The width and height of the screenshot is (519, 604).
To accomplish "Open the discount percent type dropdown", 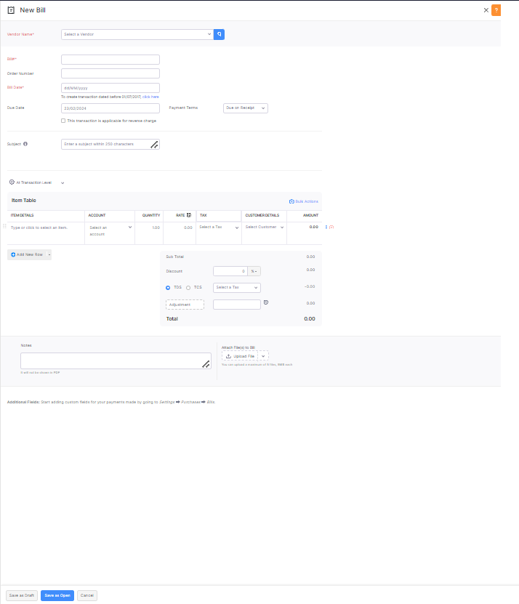I will point(254,271).
